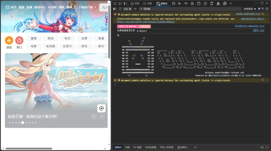The width and height of the screenshot is (271, 151).
Task: Go to previous banner slide arrow
Action: 94,116
